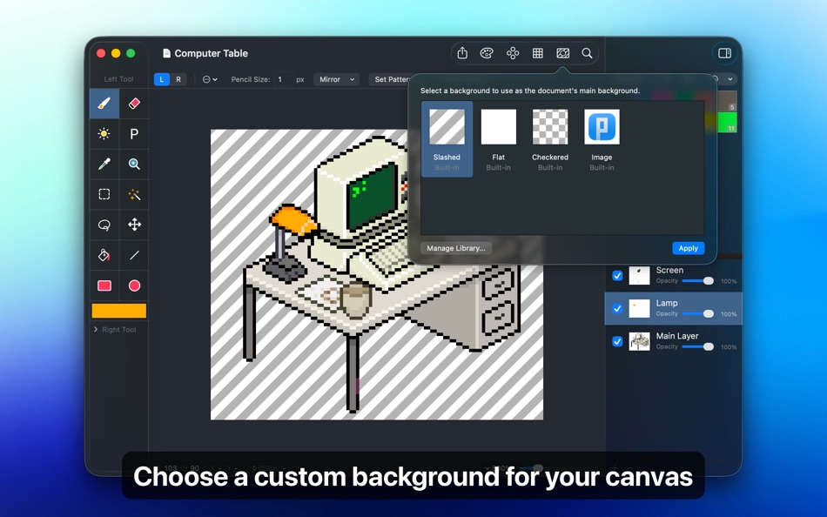Screen dimensions: 827x517
Task: Open the color palette icon
Action: [487, 53]
